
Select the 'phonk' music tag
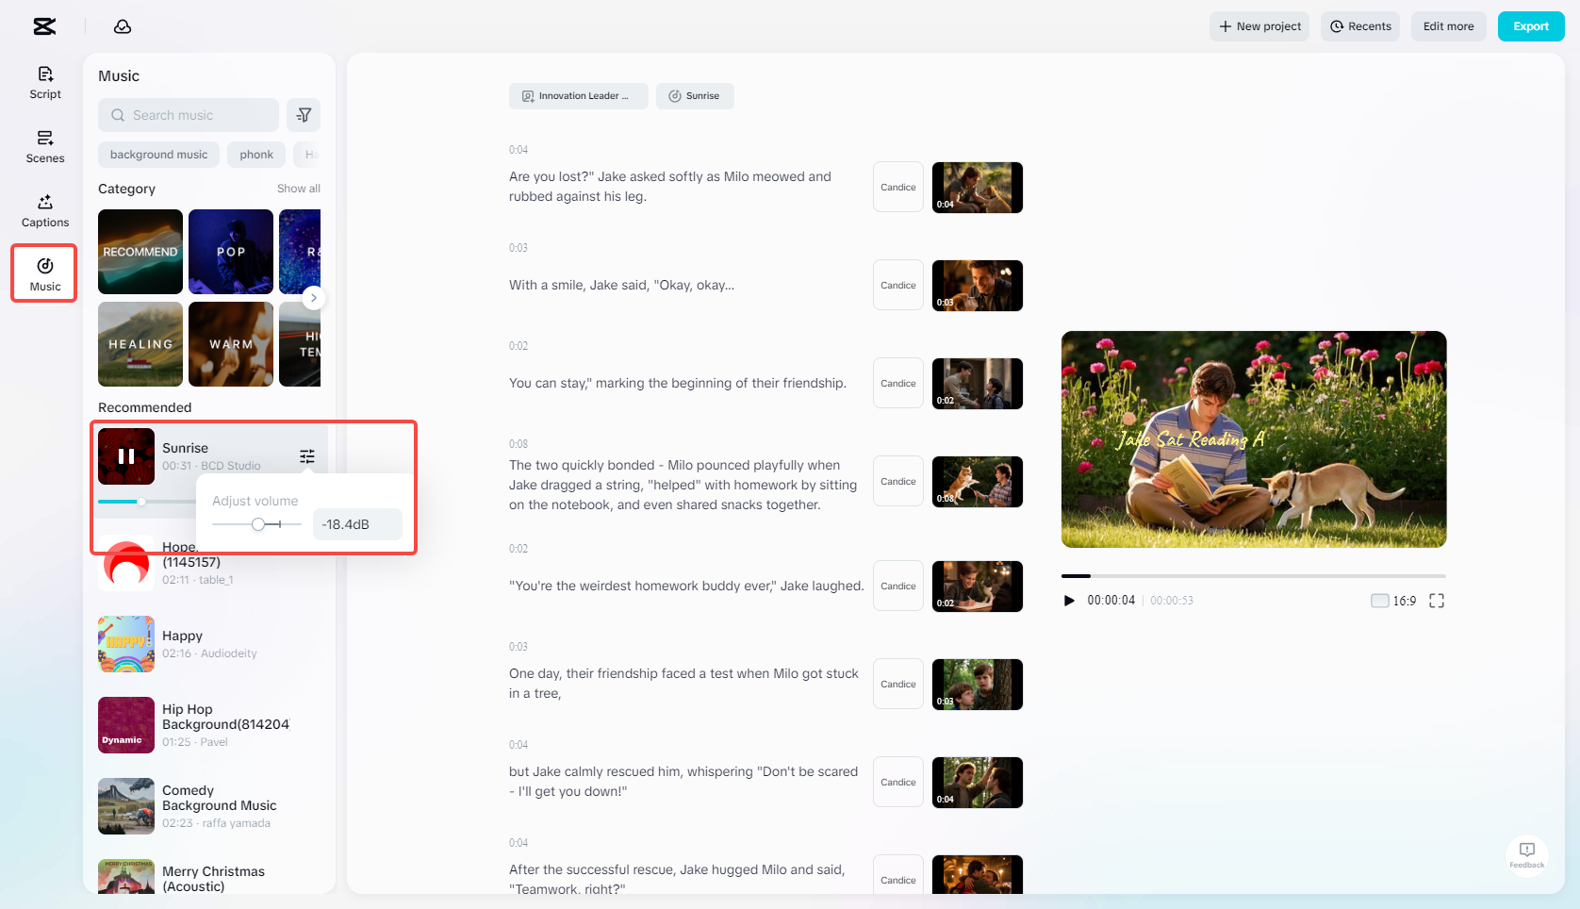(x=255, y=154)
